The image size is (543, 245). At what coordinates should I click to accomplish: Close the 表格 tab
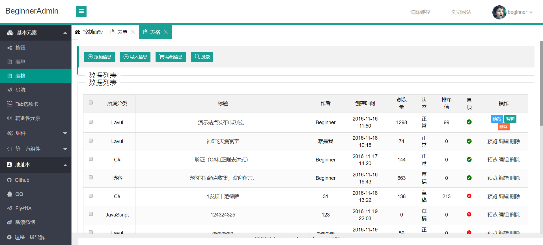pos(166,32)
